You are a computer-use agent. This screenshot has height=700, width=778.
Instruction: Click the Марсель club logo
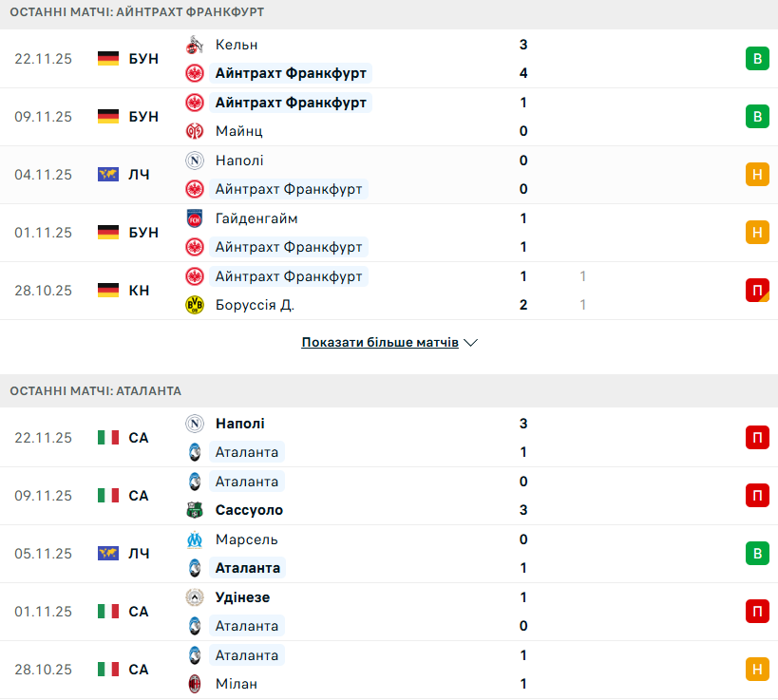pyautogui.click(x=195, y=539)
